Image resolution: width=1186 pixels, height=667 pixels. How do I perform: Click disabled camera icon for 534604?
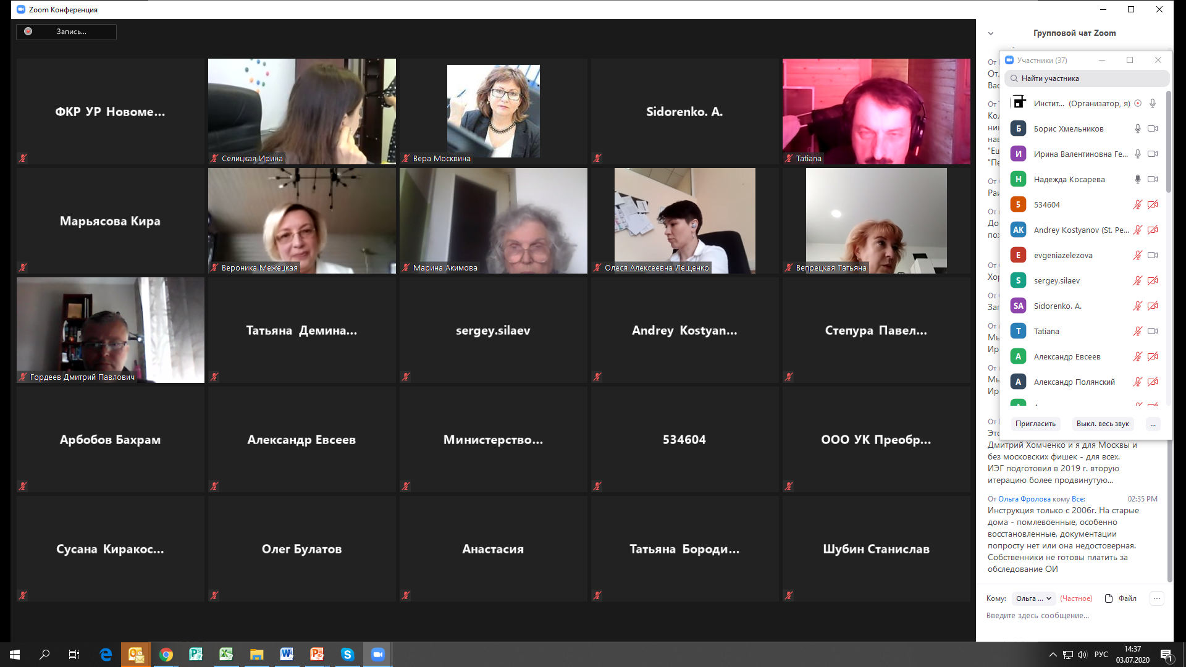pos(1153,204)
